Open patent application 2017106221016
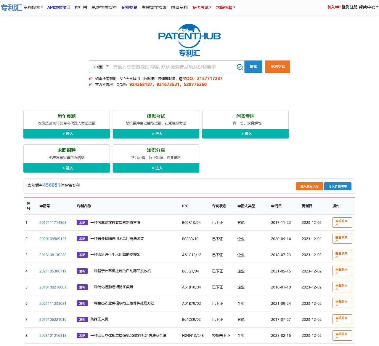Viewport: 379px width, 346px height. click(x=53, y=320)
